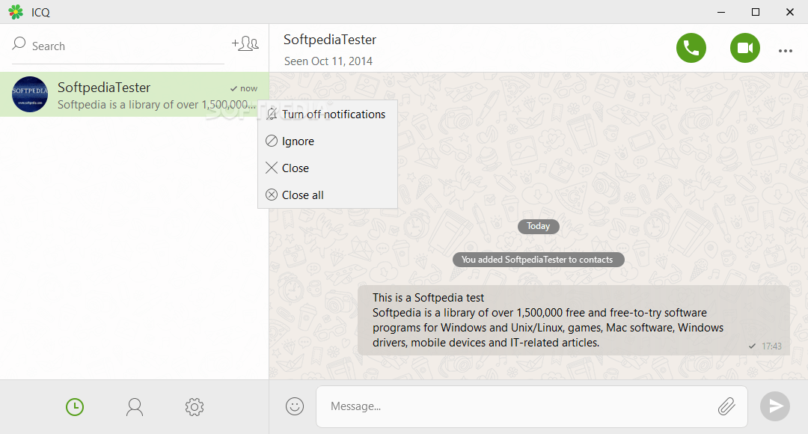Viewport: 808px width, 434px height.
Task: Minimize the ICQ window
Action: tap(721, 12)
